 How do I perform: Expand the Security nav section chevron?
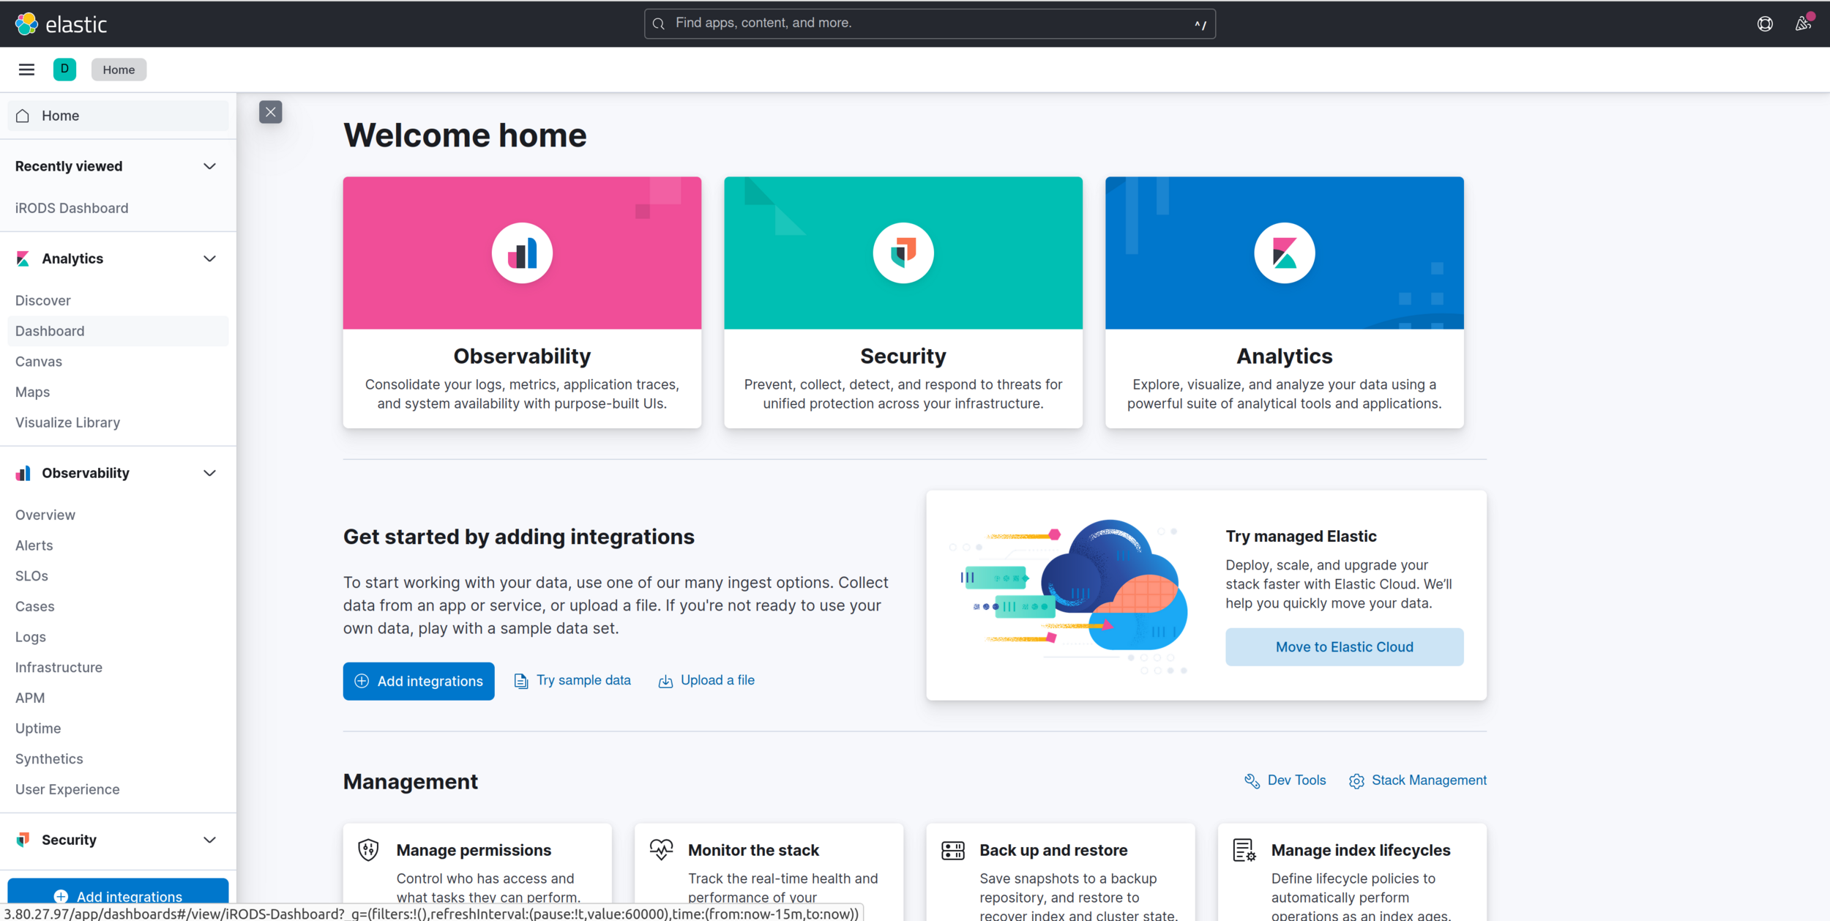point(209,840)
